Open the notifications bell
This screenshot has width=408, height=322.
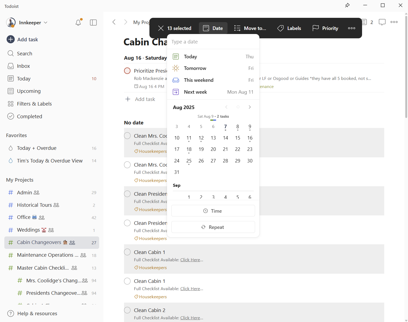(78, 23)
